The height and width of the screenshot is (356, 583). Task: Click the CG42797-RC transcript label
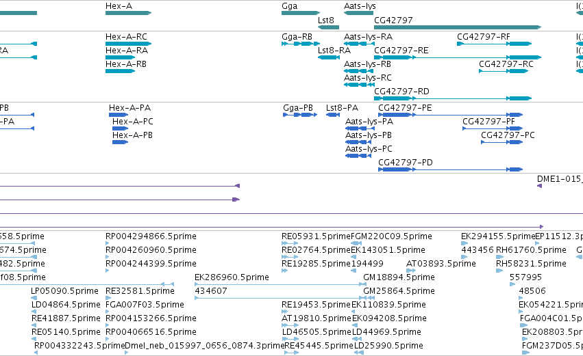506,64
